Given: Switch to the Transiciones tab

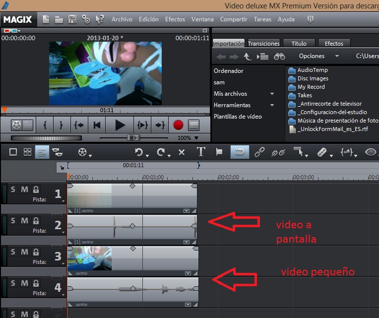Looking at the screenshot, I should tap(264, 43).
